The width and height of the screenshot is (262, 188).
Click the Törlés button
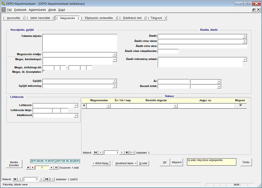point(246,162)
